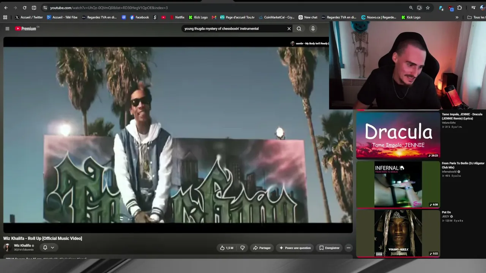The width and height of the screenshot is (486, 273).
Task: Open the Facebook bookmark
Action: click(139, 17)
